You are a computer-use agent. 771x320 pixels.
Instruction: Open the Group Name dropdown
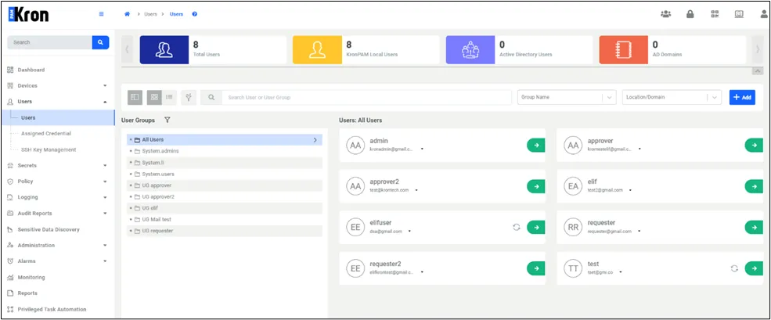567,97
